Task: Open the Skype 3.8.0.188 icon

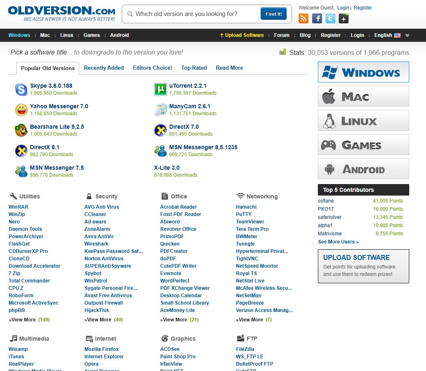Action: (21, 89)
